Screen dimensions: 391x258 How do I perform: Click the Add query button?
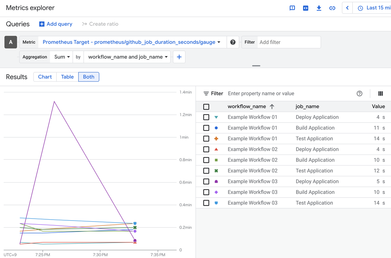click(x=55, y=24)
